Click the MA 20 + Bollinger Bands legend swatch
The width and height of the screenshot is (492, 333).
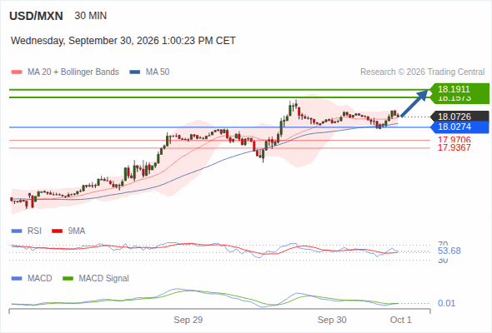(x=17, y=72)
